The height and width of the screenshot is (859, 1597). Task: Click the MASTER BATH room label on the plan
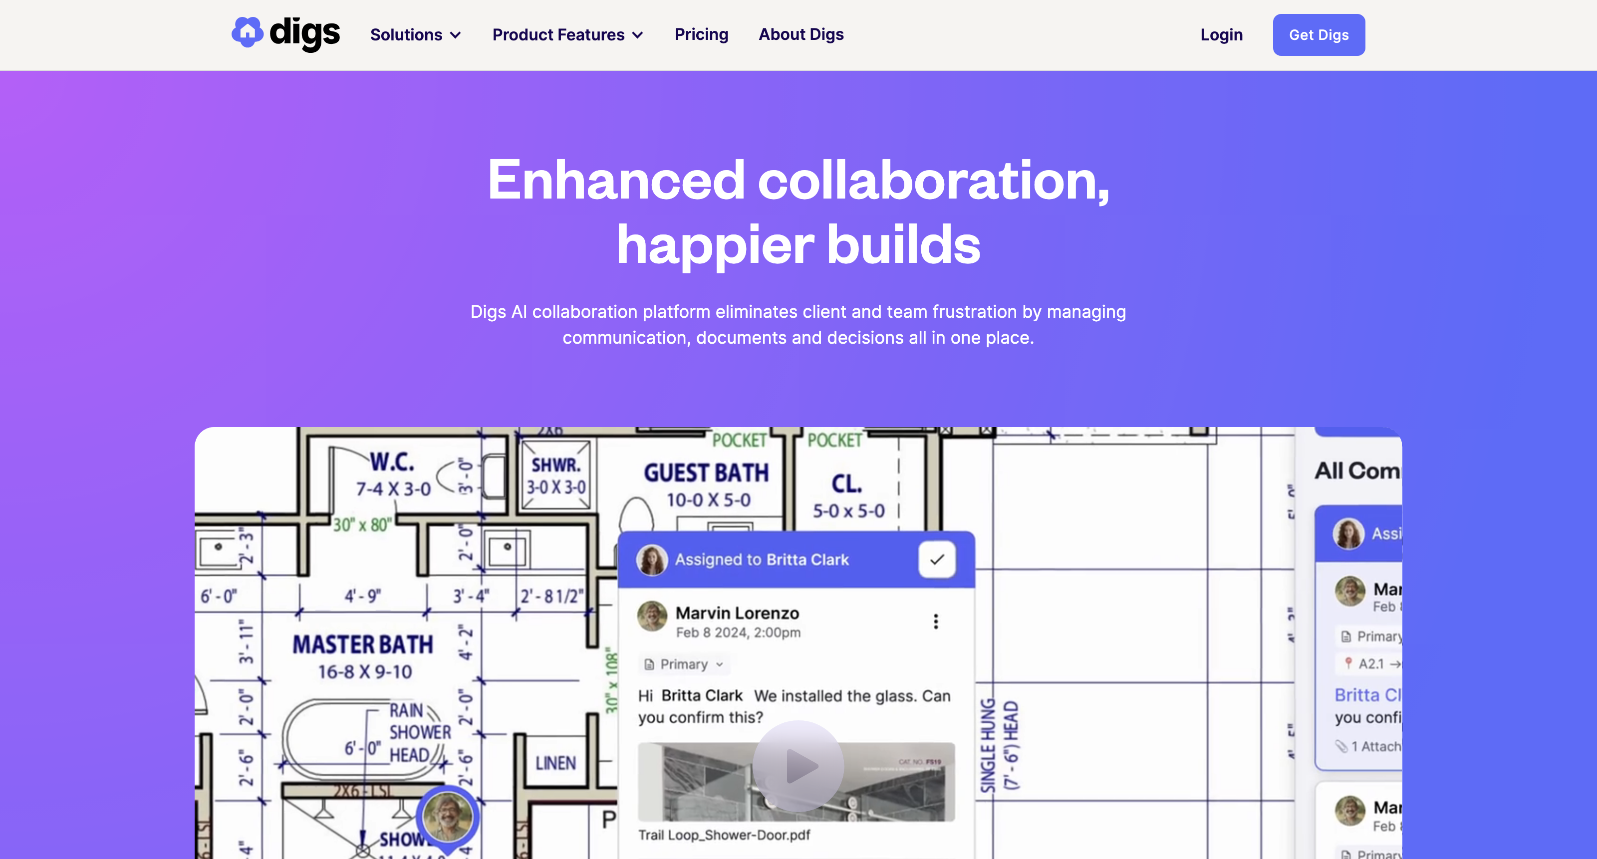(x=363, y=645)
